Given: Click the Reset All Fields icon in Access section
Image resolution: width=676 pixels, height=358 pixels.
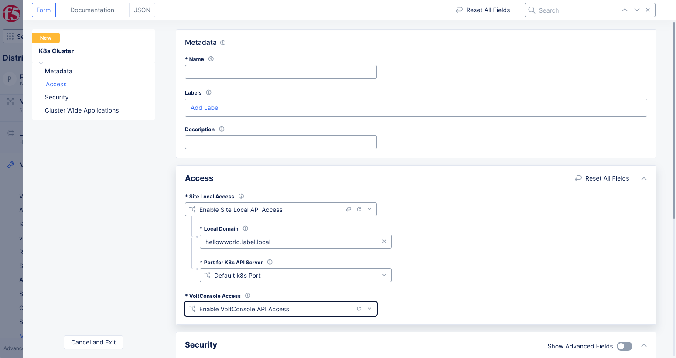Looking at the screenshot, I should click(578, 178).
